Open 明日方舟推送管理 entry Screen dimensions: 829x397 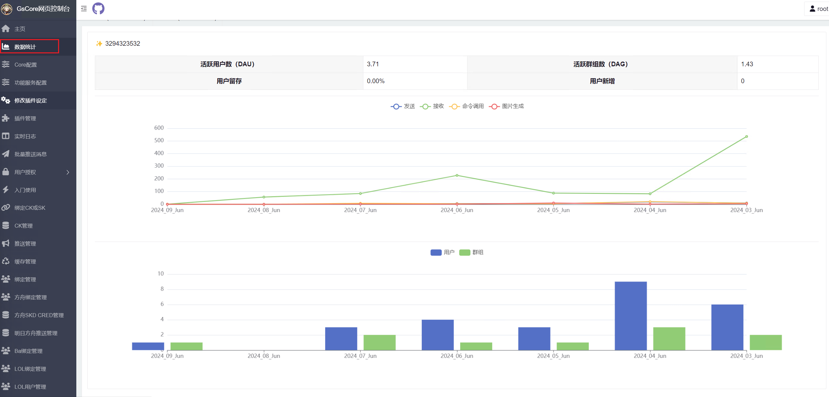tap(38, 333)
